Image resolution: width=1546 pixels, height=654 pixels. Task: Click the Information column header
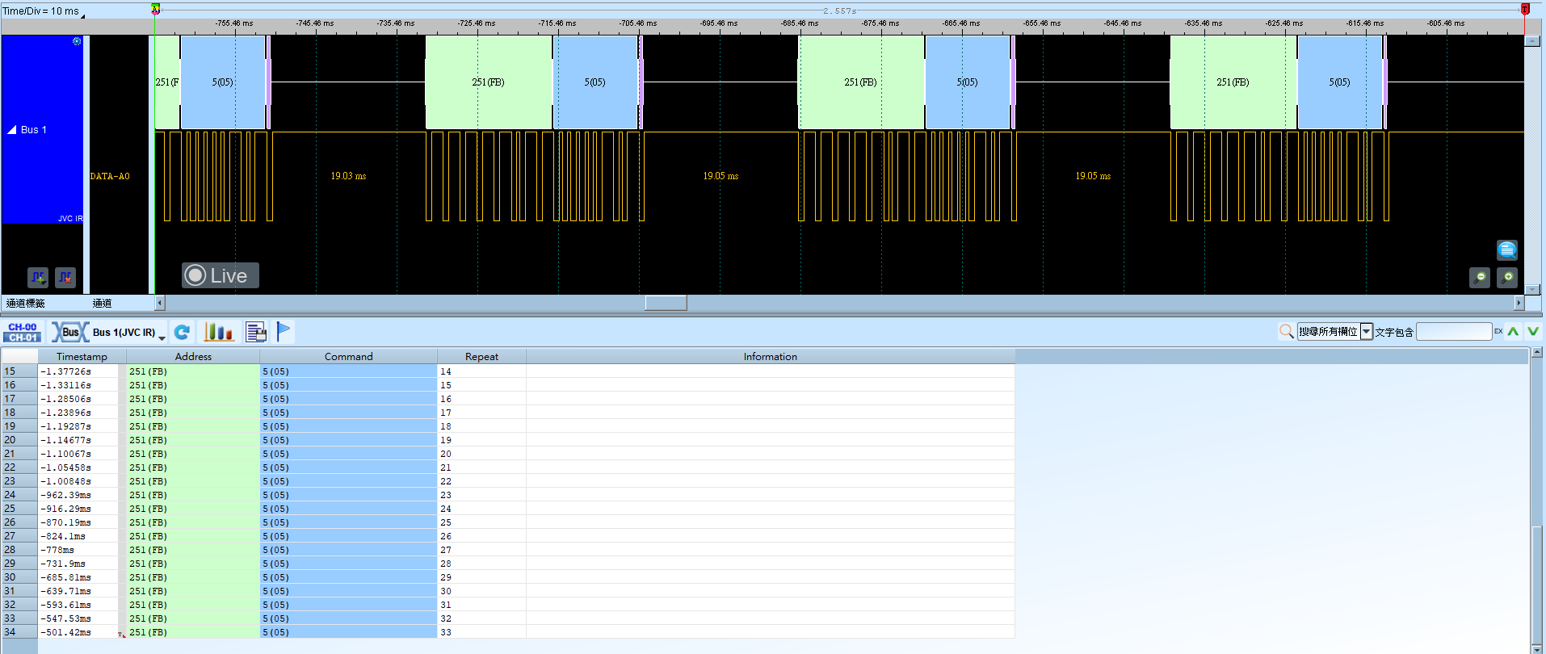770,356
